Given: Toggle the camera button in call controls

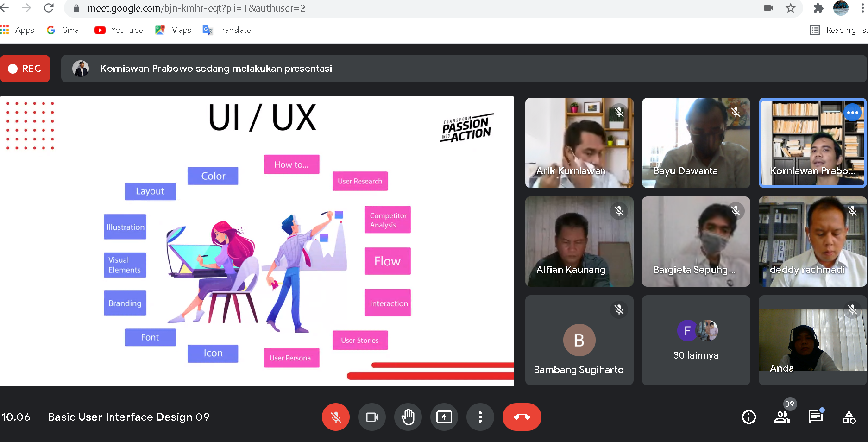Looking at the screenshot, I should point(372,417).
